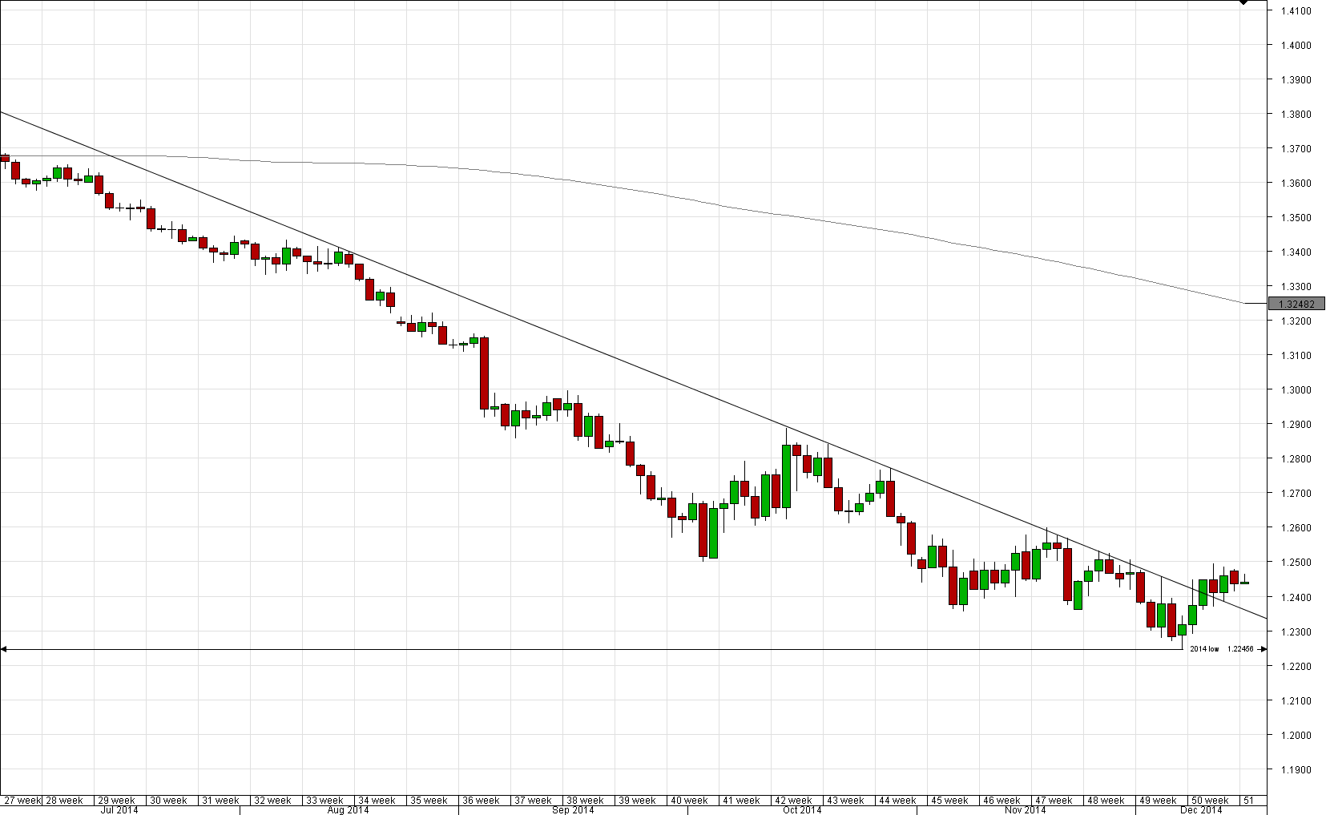Screen dimensions: 1326x815
Task: Click the 1.3600 price axis label
Action: (1296, 183)
